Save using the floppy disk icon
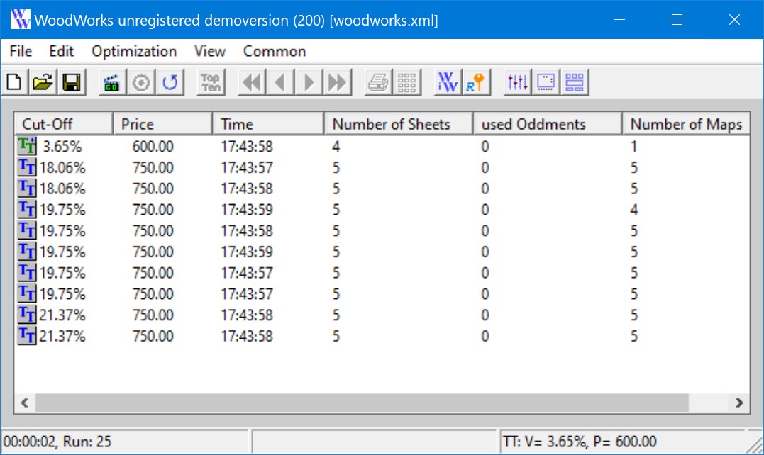 (71, 82)
